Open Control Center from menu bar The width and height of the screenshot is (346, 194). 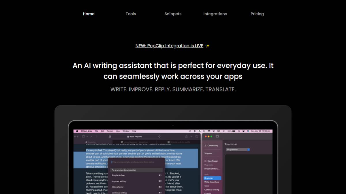tap(243, 131)
